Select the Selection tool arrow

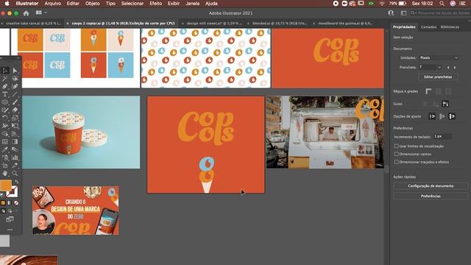(5, 71)
